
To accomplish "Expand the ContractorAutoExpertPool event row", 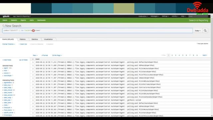I will coord(33,87).
